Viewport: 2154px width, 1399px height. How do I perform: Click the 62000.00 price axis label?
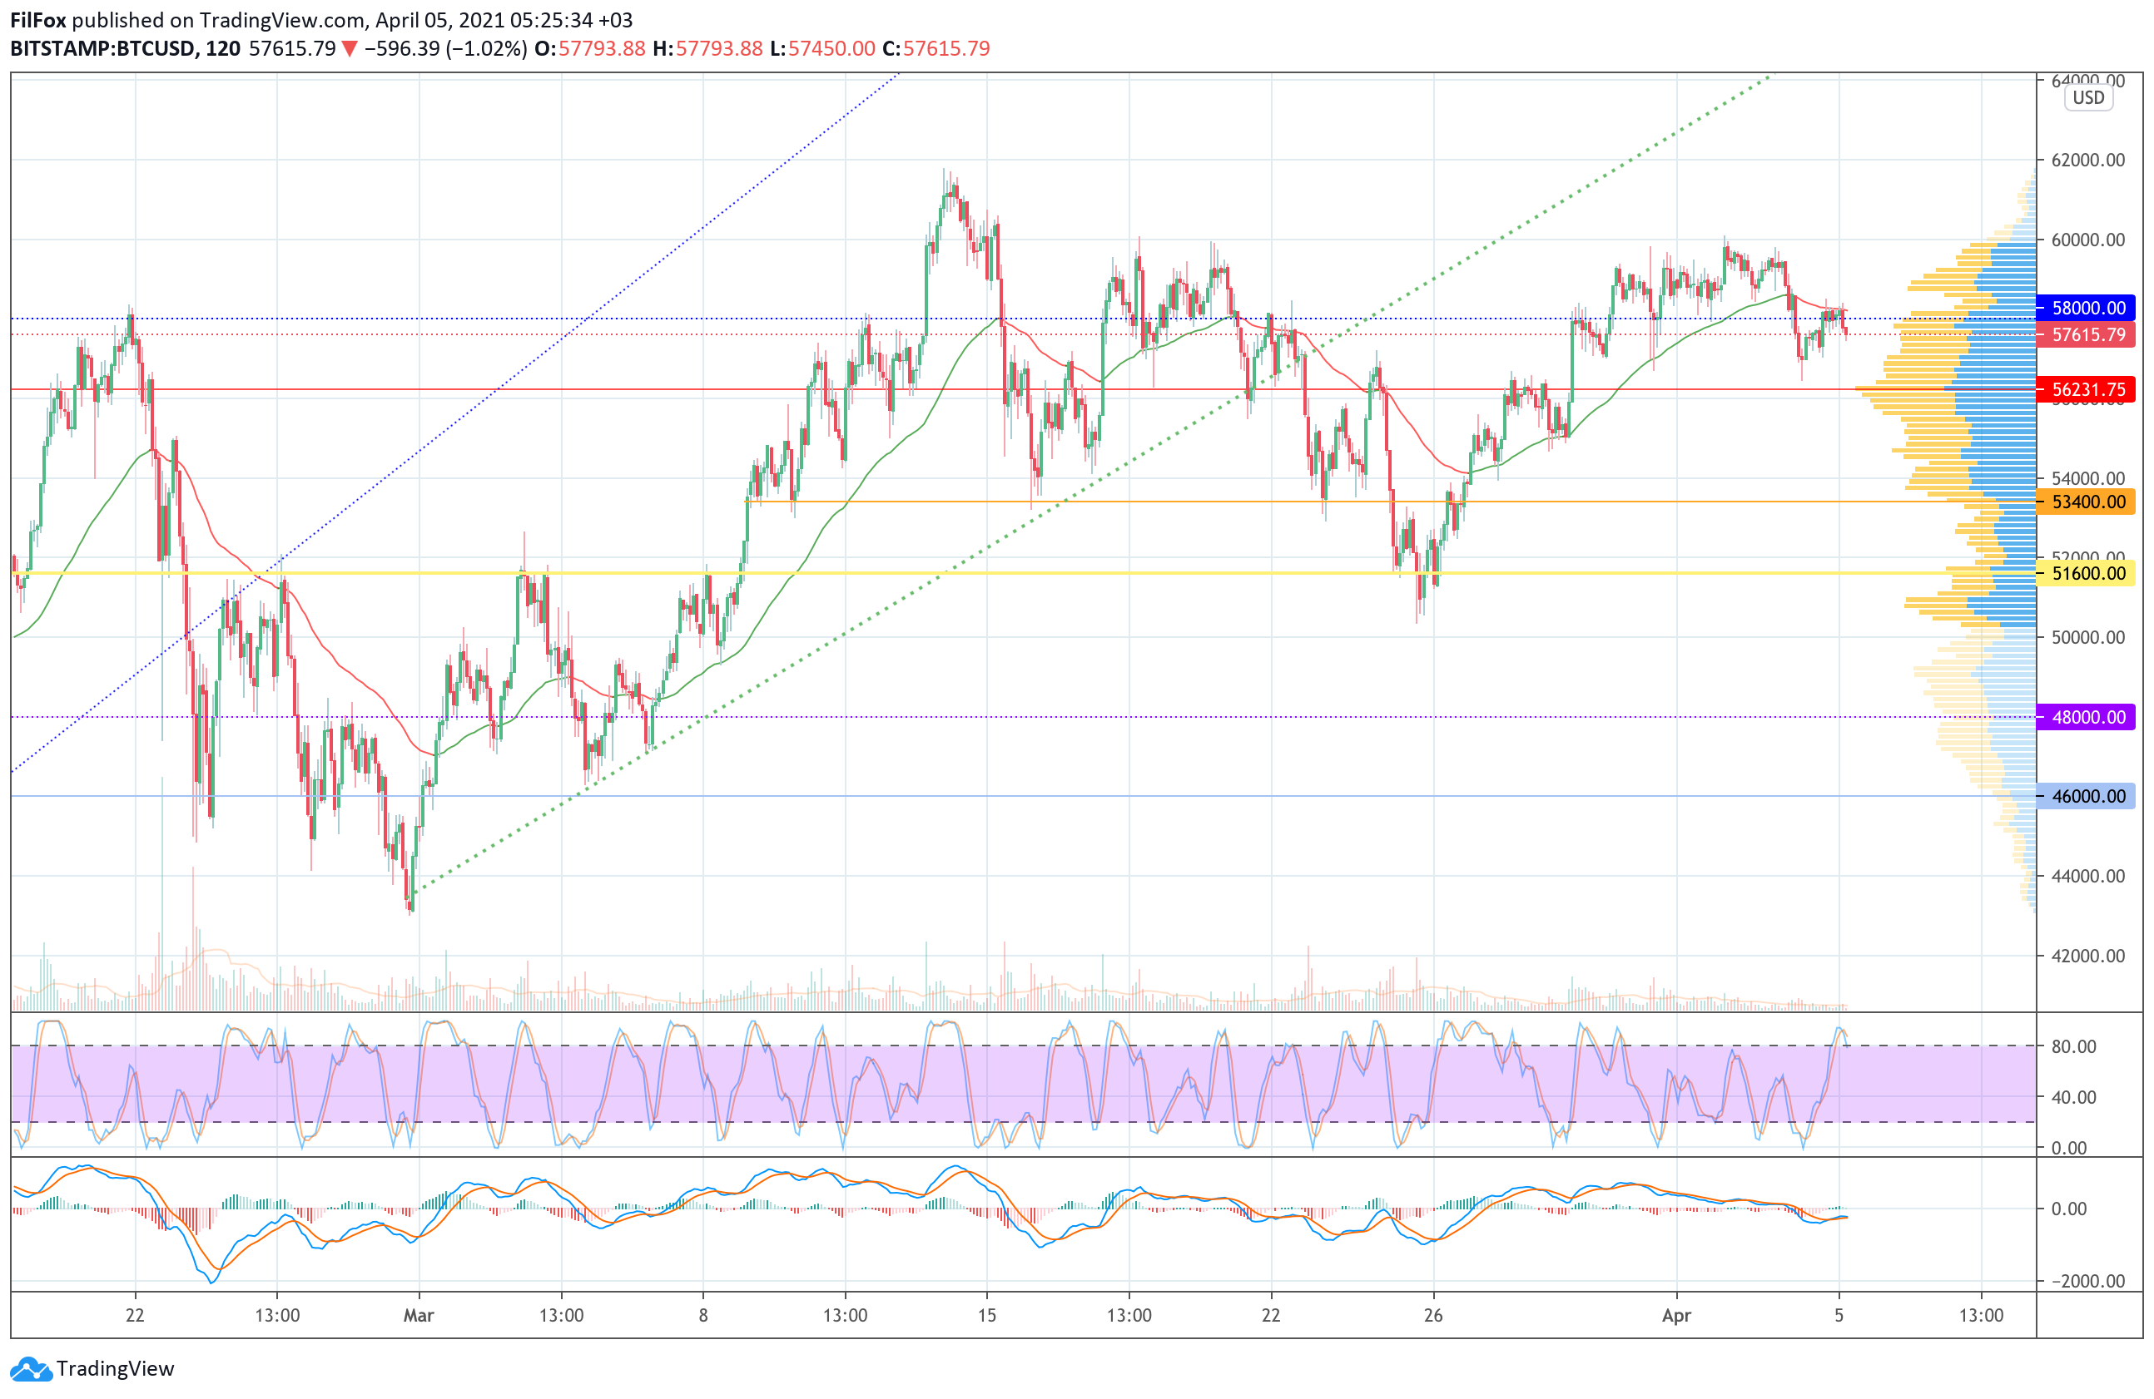tap(2088, 160)
